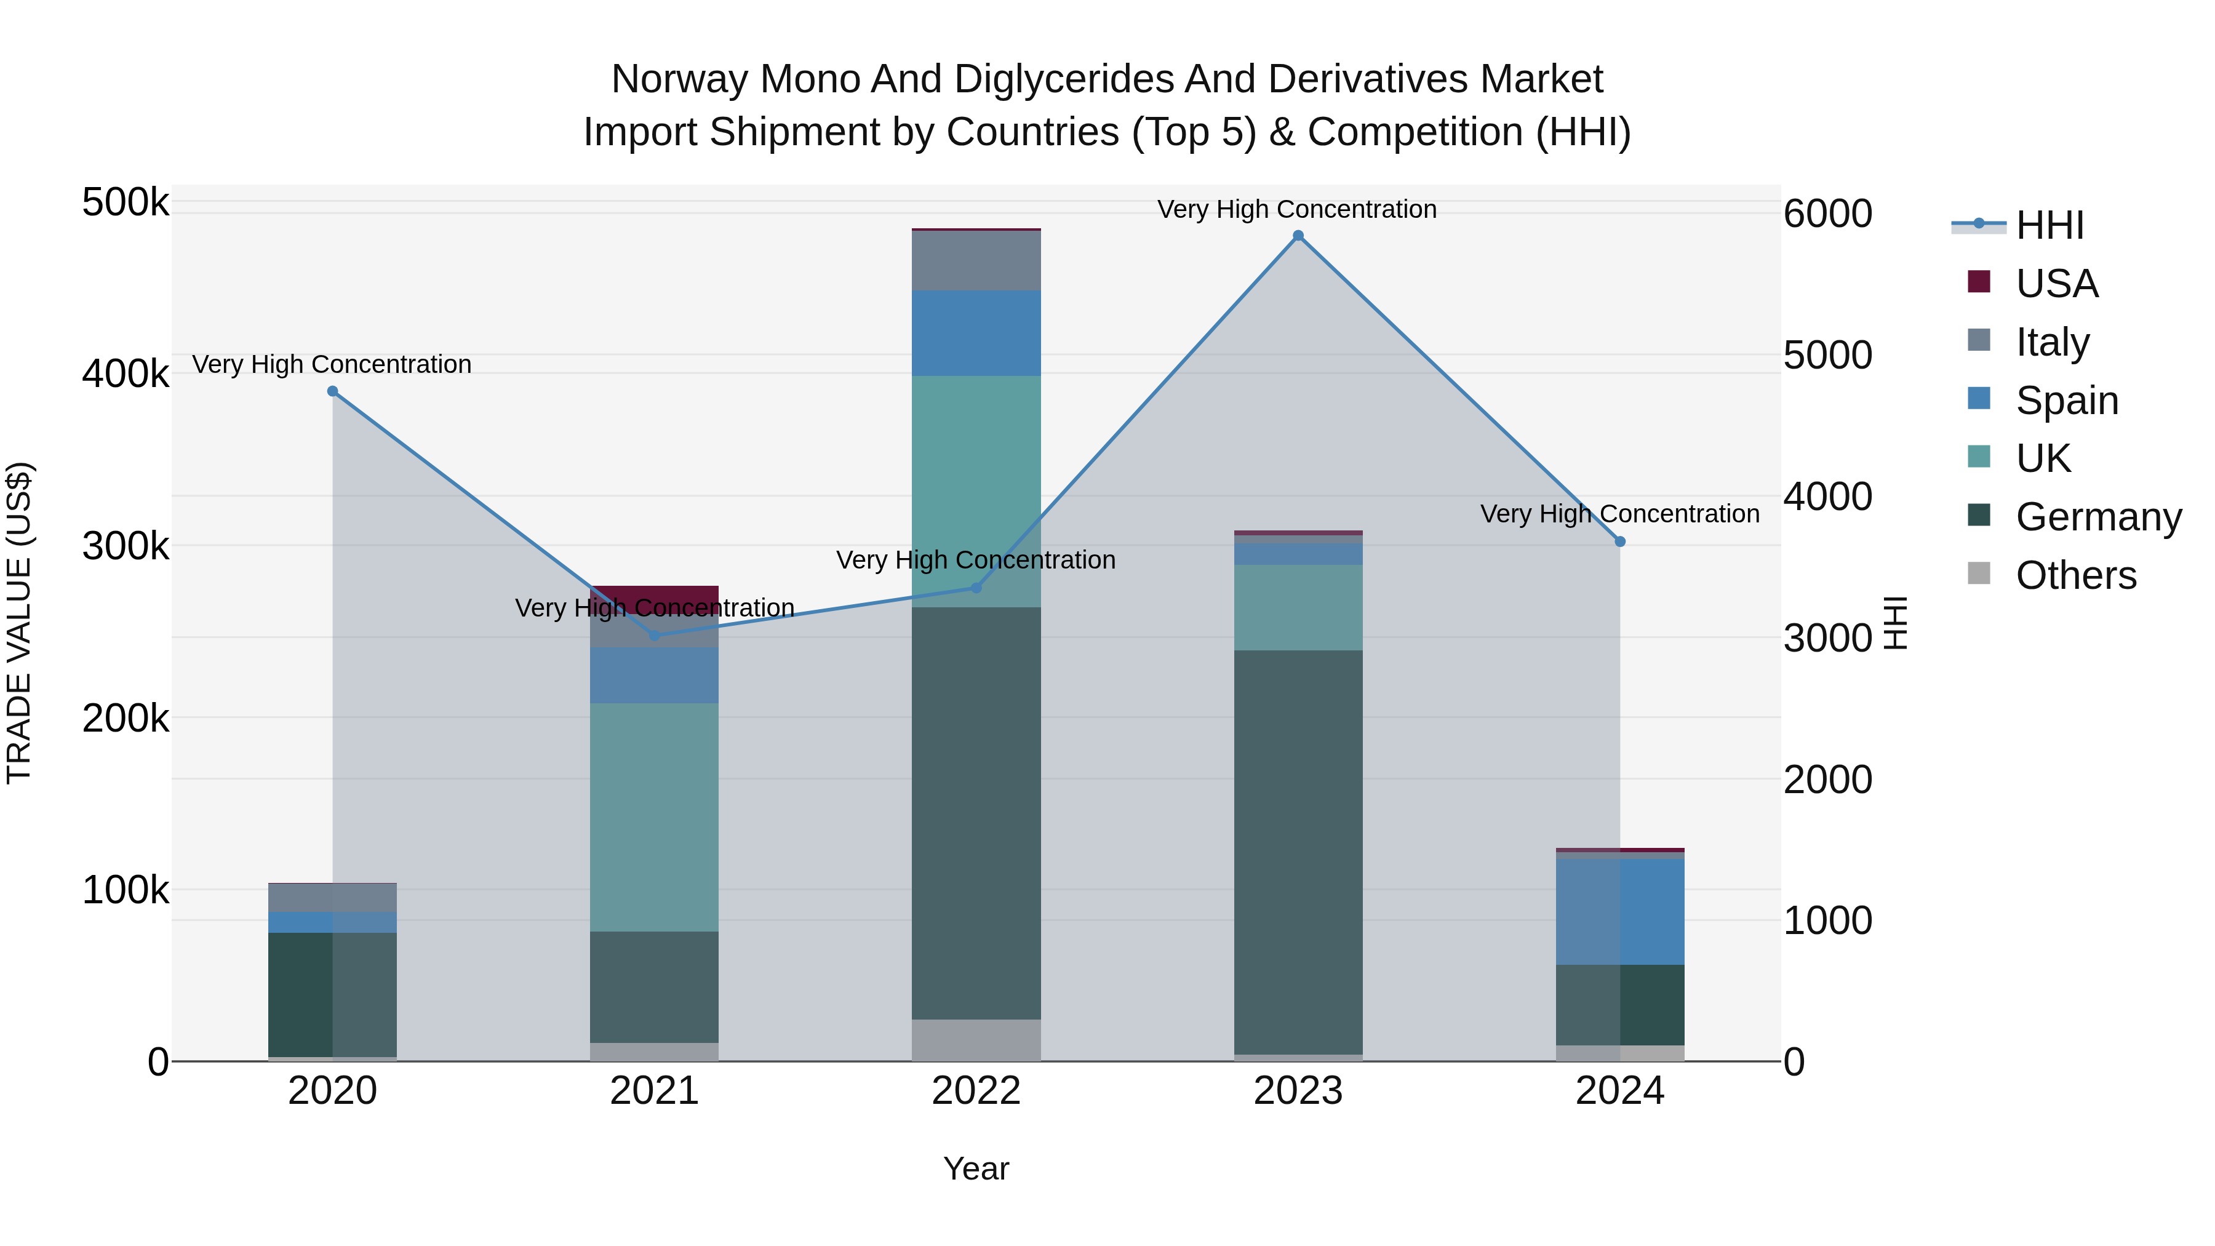Toggle the USA legend entry

click(x=2033, y=283)
